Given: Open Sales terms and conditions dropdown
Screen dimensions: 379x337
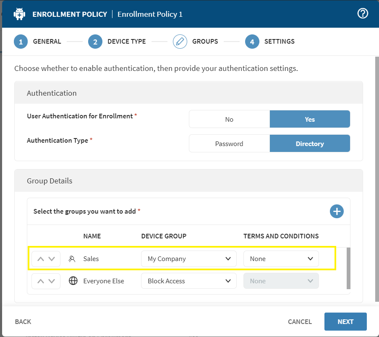Looking at the screenshot, I should pyautogui.click(x=281, y=259).
